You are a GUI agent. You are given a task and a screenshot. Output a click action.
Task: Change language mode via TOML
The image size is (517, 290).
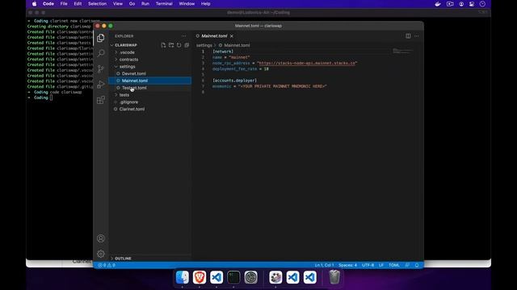click(x=394, y=265)
